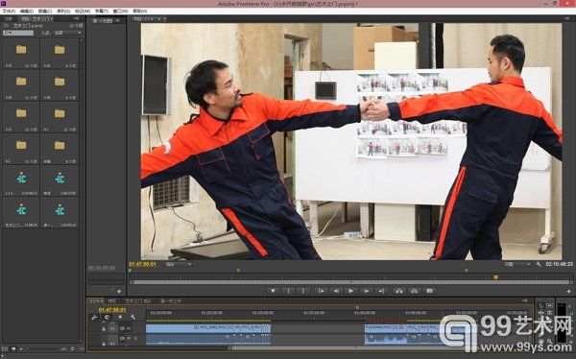Open the Timeline panel flyout menu
Screen dimensions: 576x359
[x=525, y=301]
